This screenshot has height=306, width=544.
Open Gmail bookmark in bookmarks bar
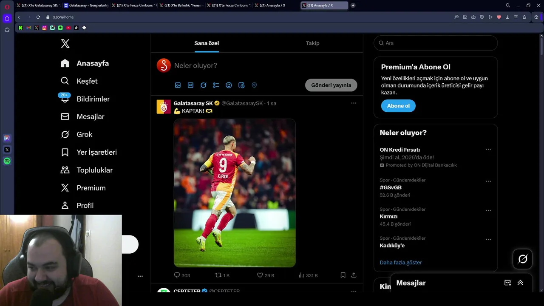point(28,28)
